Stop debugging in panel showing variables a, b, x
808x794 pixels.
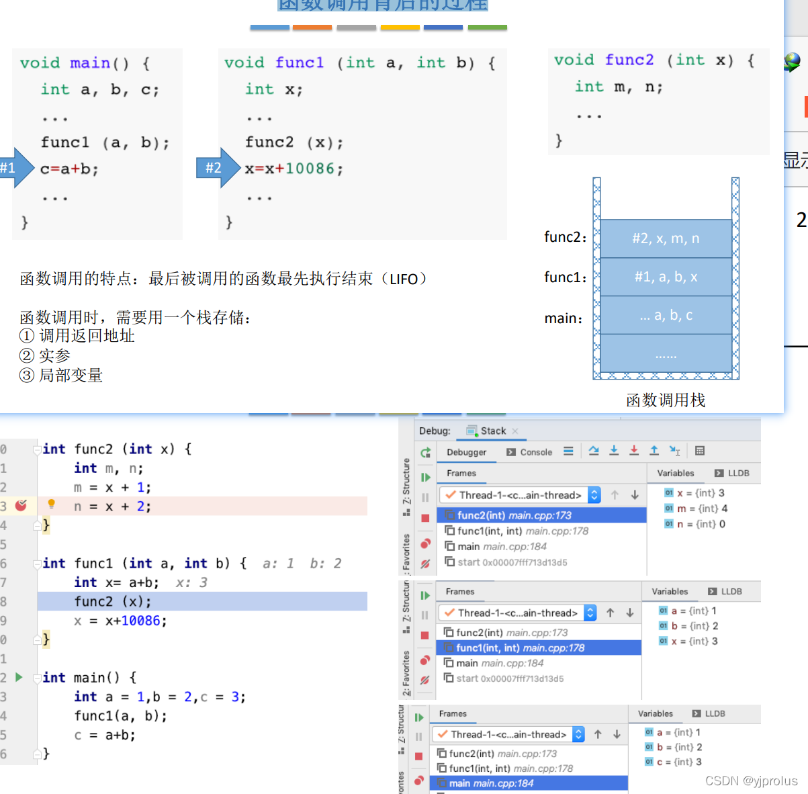pyautogui.click(x=424, y=635)
